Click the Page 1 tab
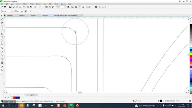 pos(32,95)
